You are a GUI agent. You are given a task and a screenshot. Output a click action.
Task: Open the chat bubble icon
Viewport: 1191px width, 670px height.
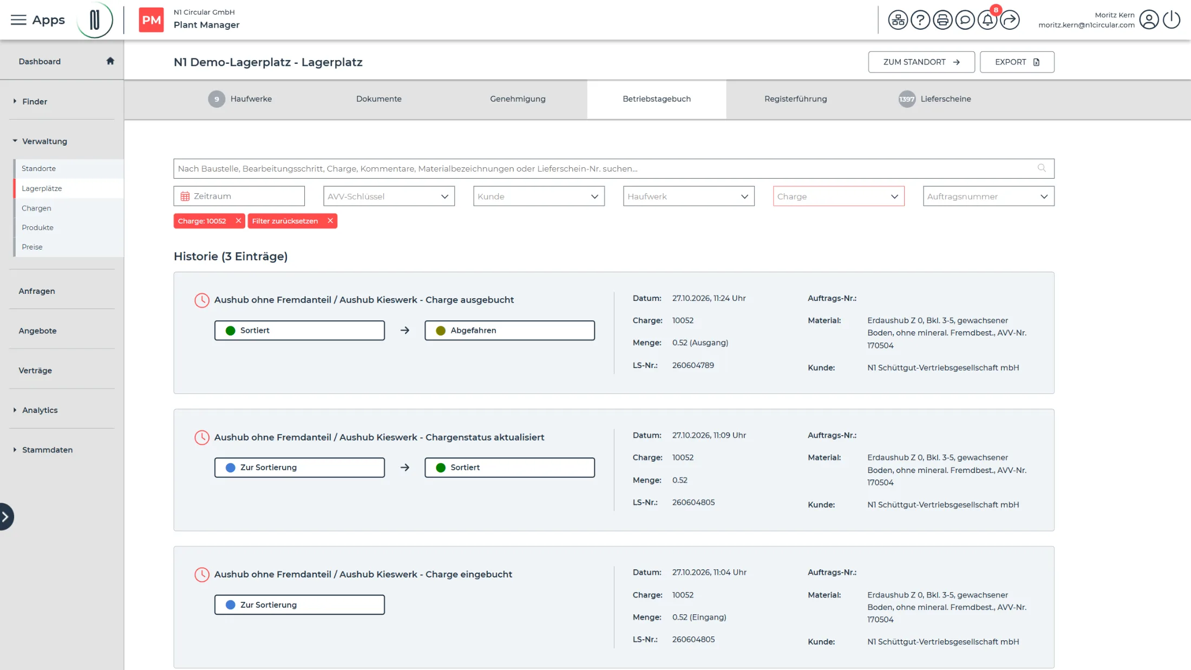coord(965,20)
